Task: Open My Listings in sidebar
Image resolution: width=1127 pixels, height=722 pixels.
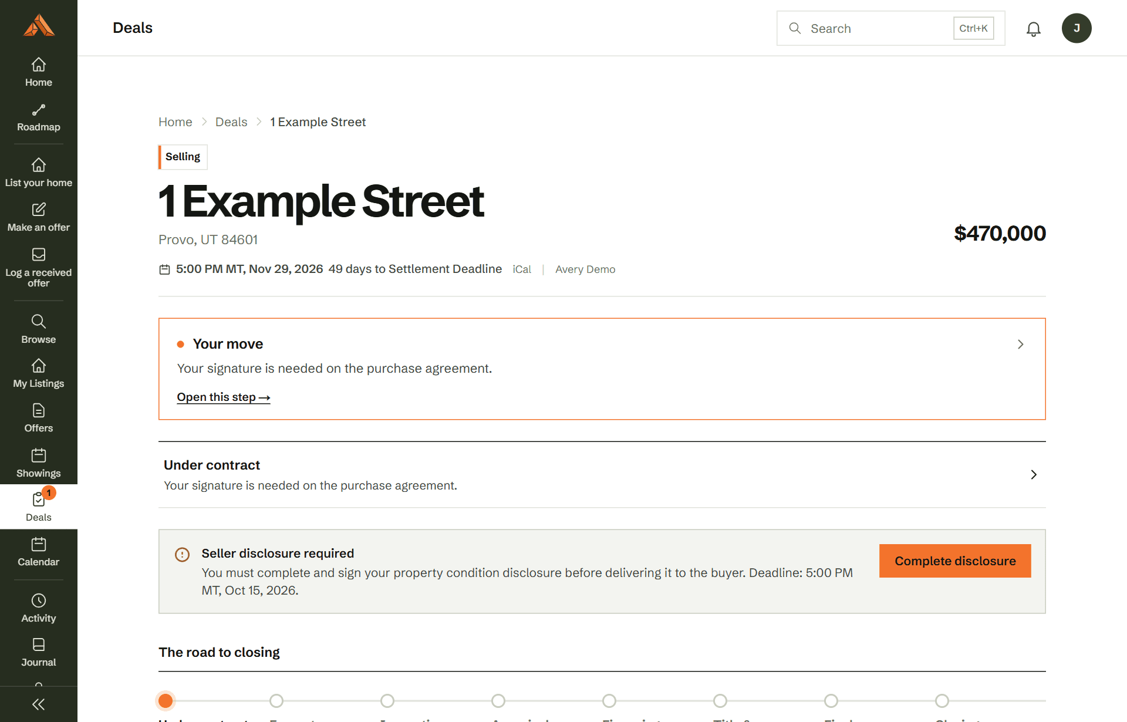Action: coord(39,374)
